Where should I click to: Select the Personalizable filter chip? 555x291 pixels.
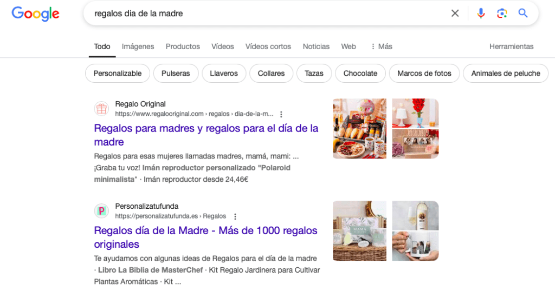118,74
